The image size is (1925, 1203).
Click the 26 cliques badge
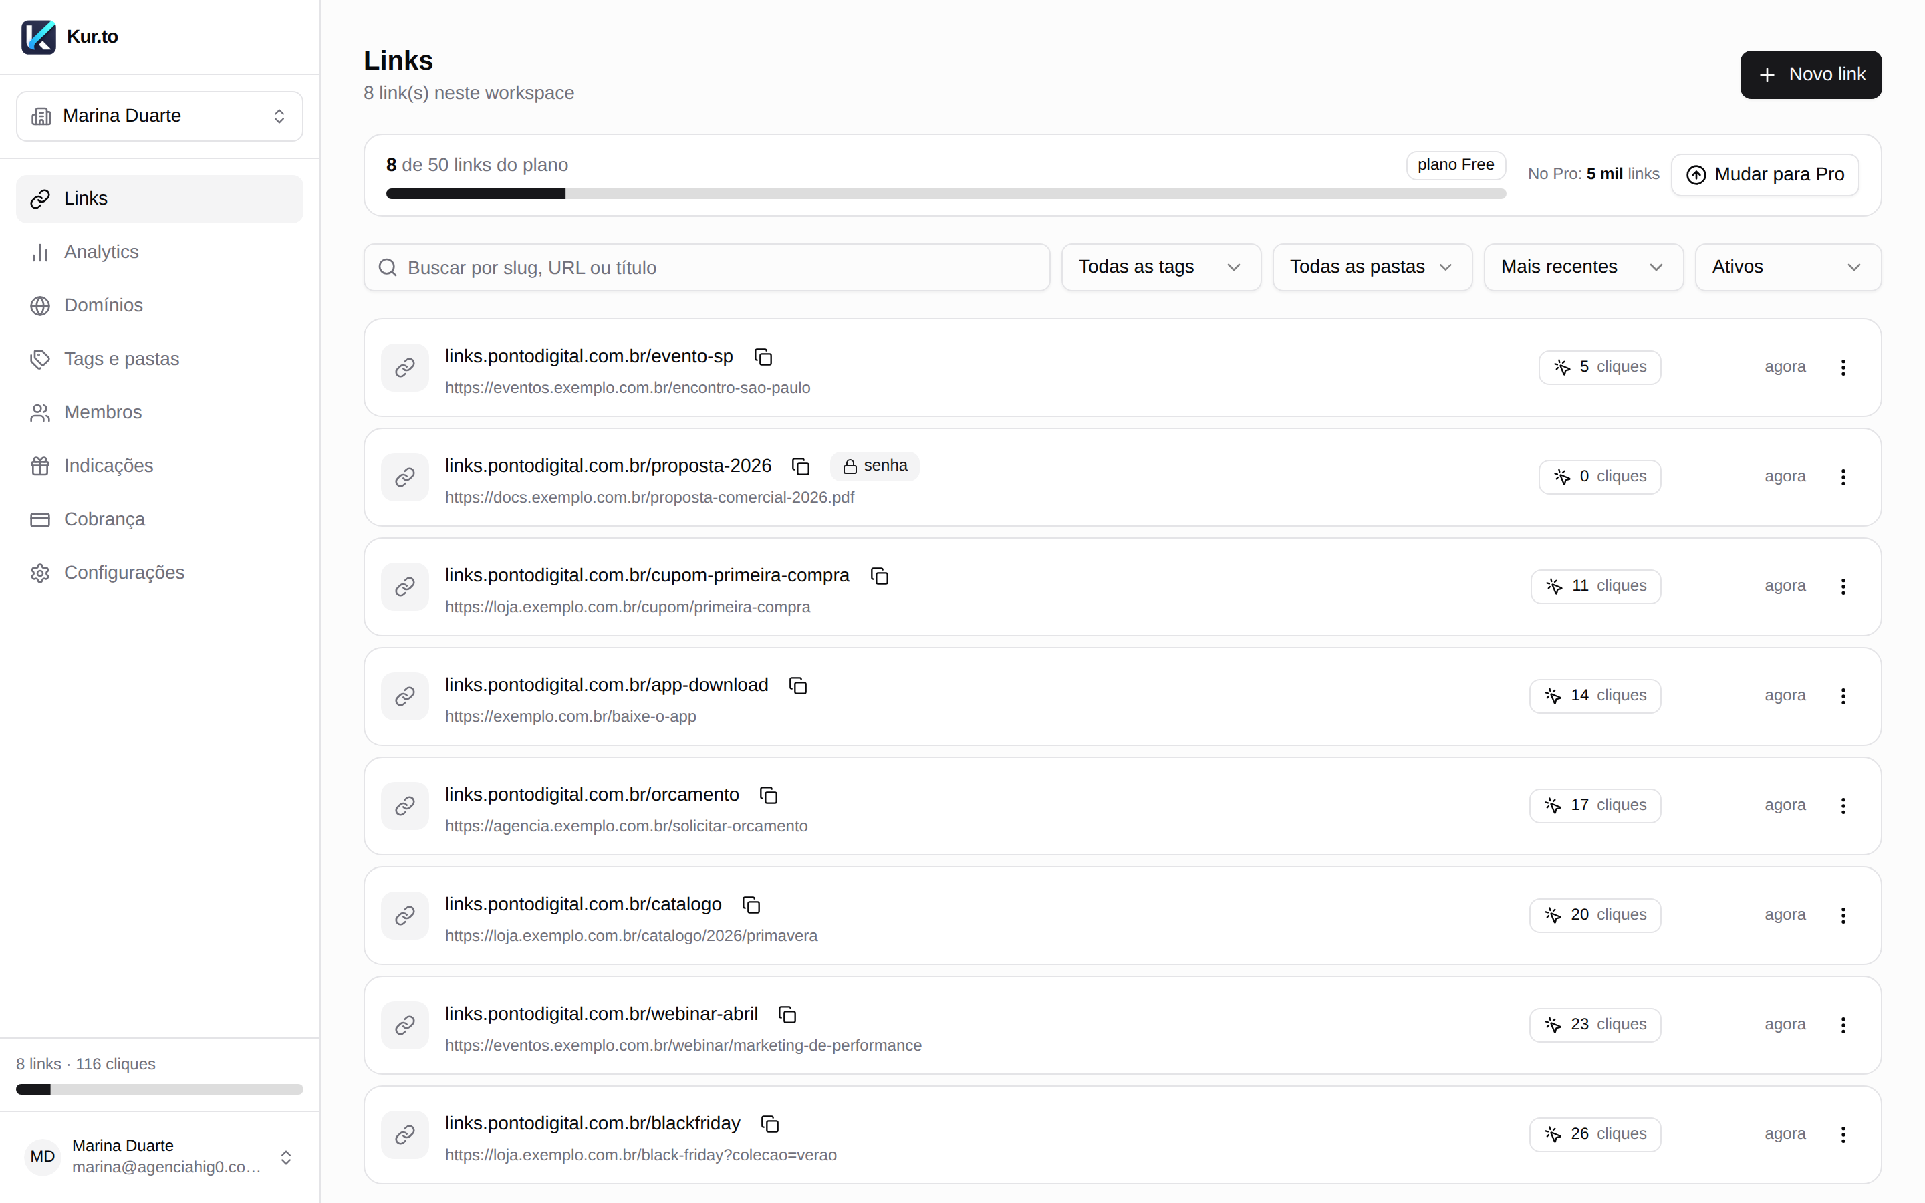coord(1595,1135)
